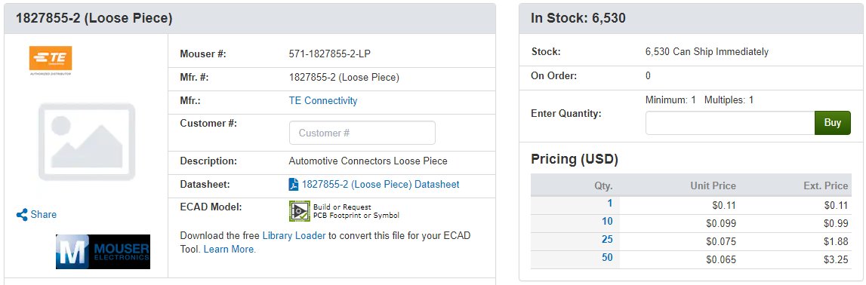
Task: Open the 1827855-2 (Loose Piece) Datasheet link
Action: [381, 185]
